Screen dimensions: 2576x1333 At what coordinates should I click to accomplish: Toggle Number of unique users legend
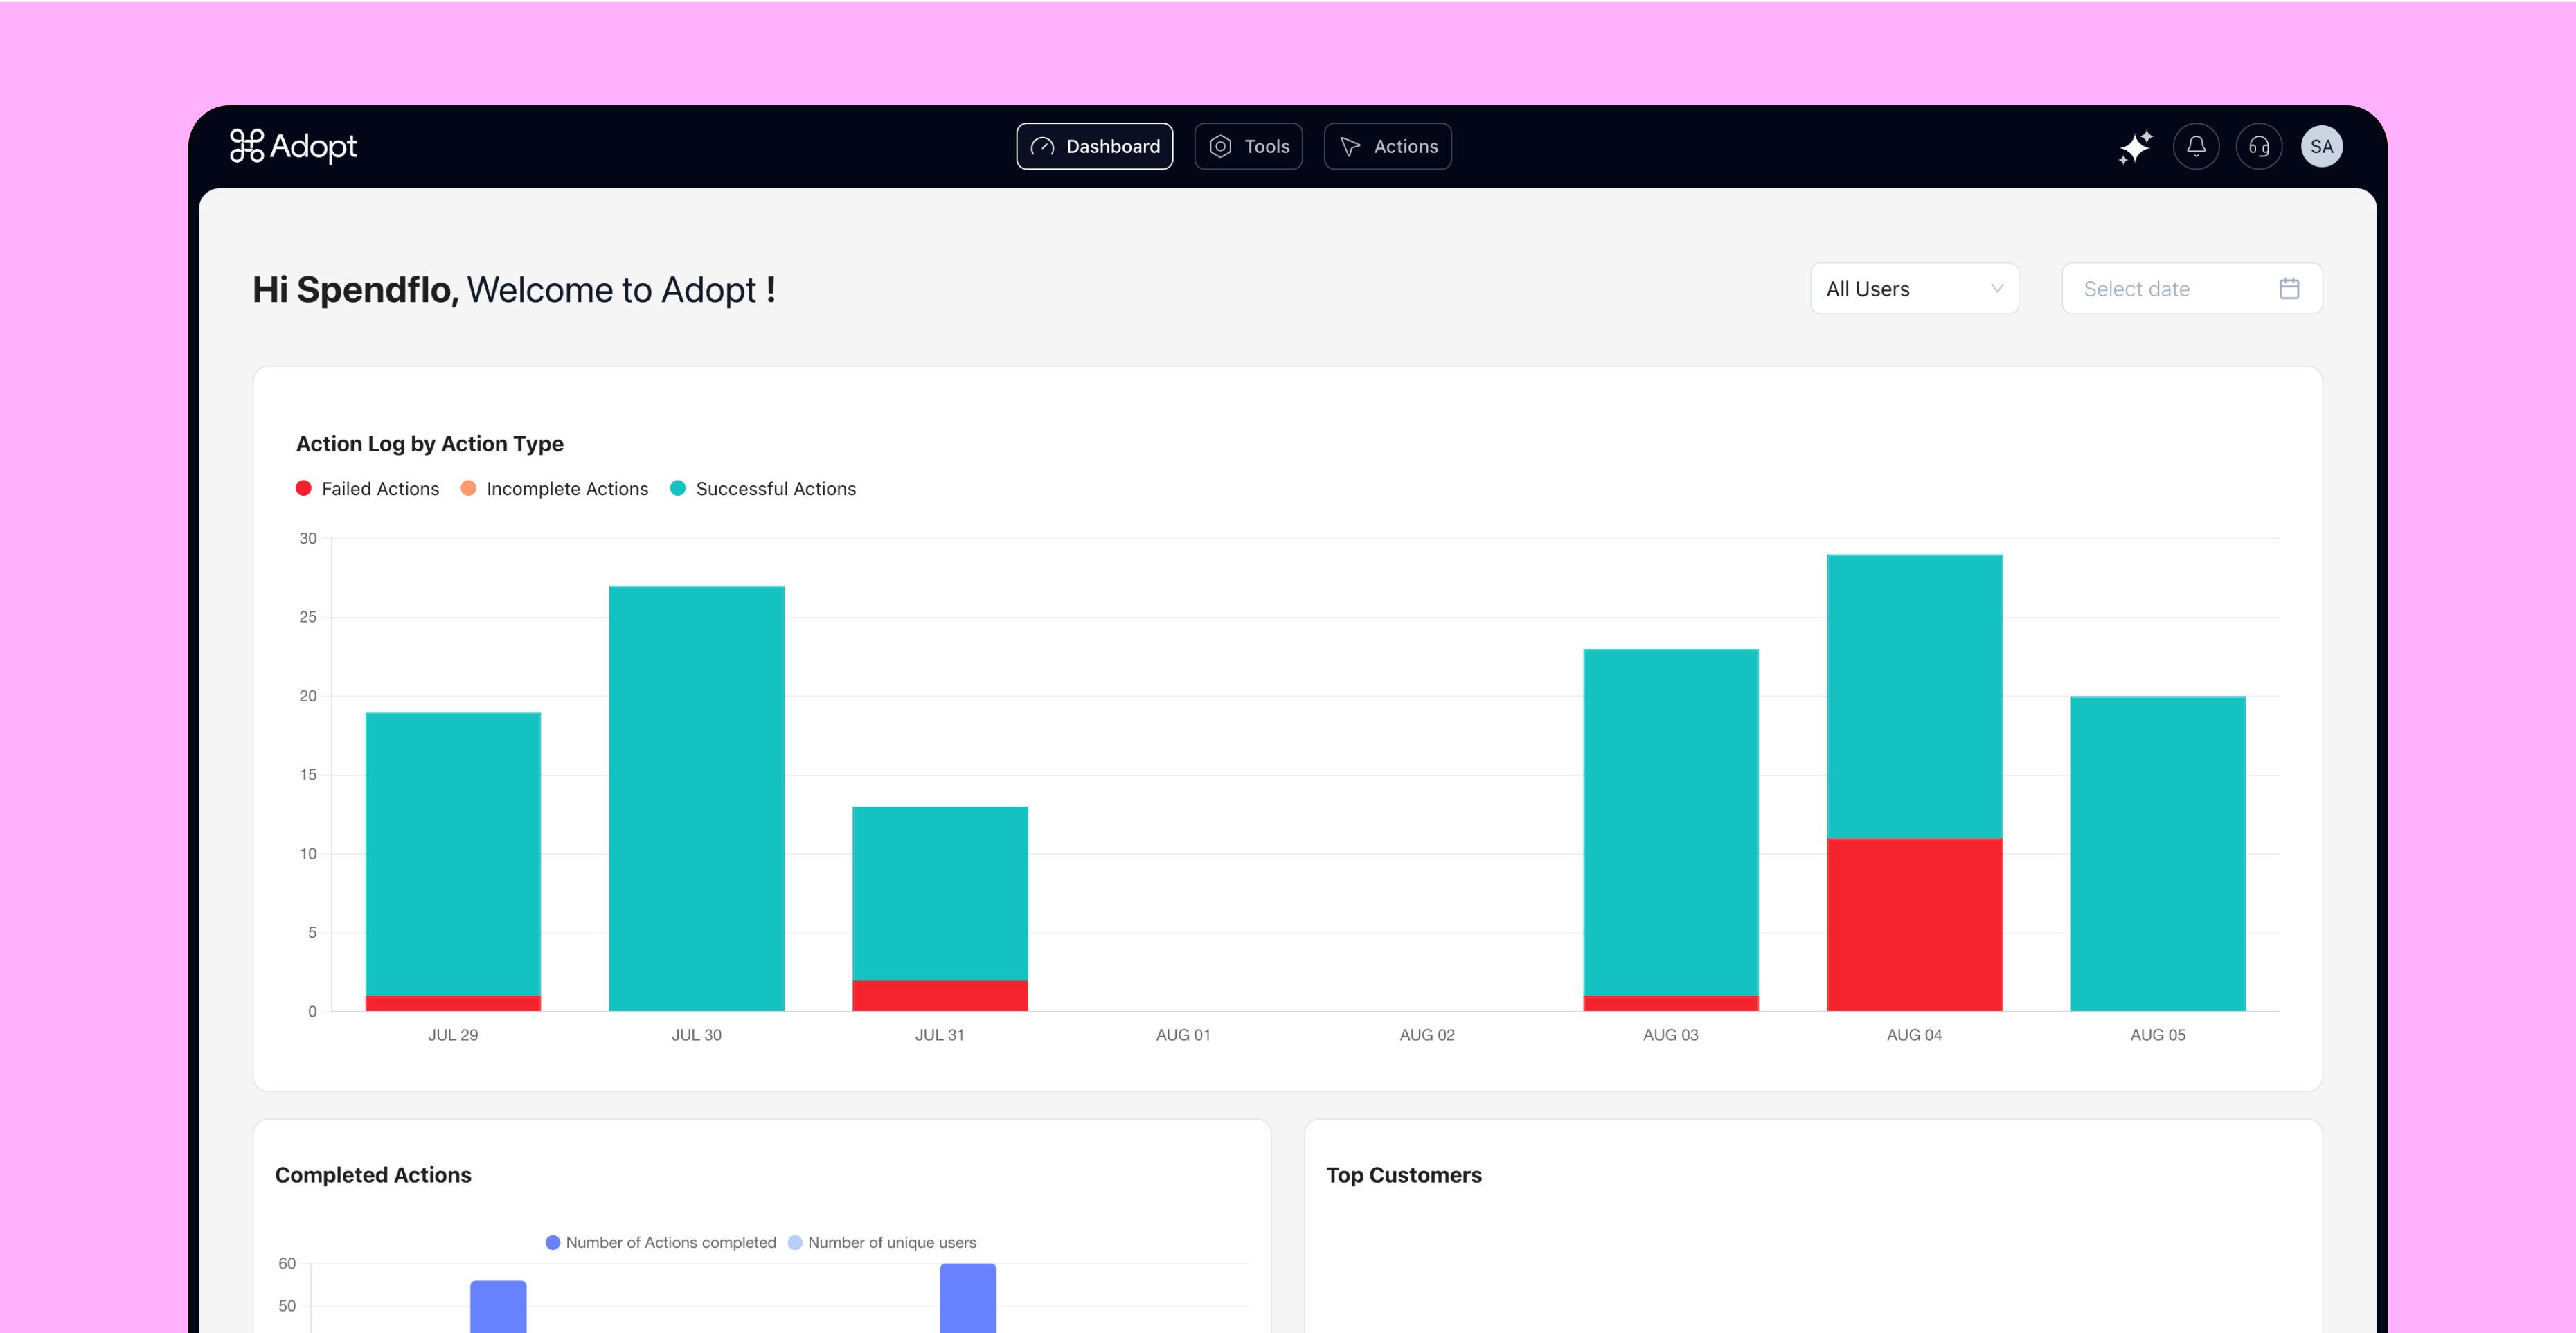(882, 1242)
